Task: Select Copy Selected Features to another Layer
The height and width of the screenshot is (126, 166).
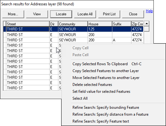Action: (105, 71)
